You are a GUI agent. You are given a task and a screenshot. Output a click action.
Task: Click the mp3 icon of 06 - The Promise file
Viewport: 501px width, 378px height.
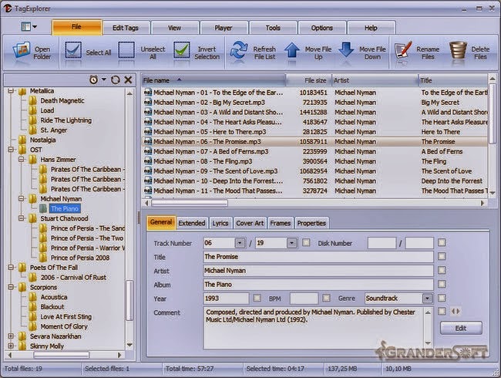(x=148, y=141)
